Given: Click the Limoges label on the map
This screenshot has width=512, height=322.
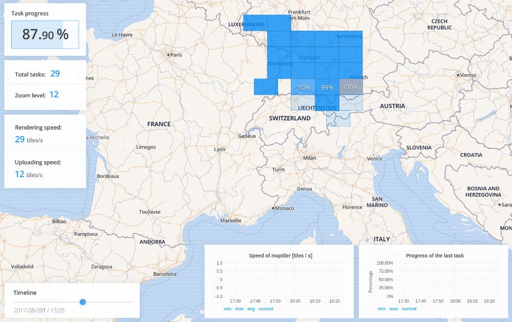Looking at the screenshot, I should (146, 147).
